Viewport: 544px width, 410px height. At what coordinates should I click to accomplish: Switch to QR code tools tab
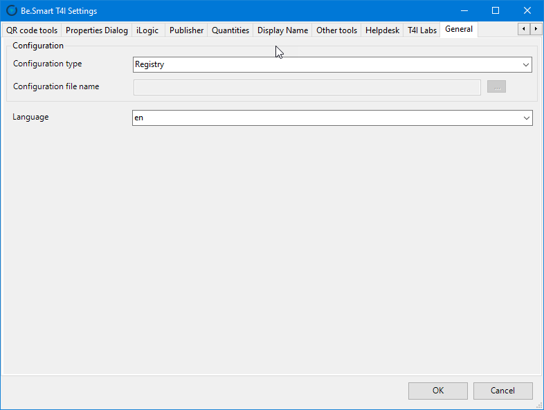pyautogui.click(x=32, y=30)
